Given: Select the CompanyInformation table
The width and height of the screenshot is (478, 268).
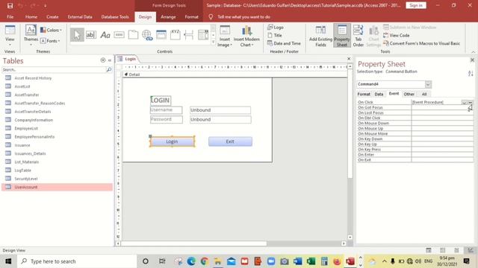Looking at the screenshot, I should (34, 120).
